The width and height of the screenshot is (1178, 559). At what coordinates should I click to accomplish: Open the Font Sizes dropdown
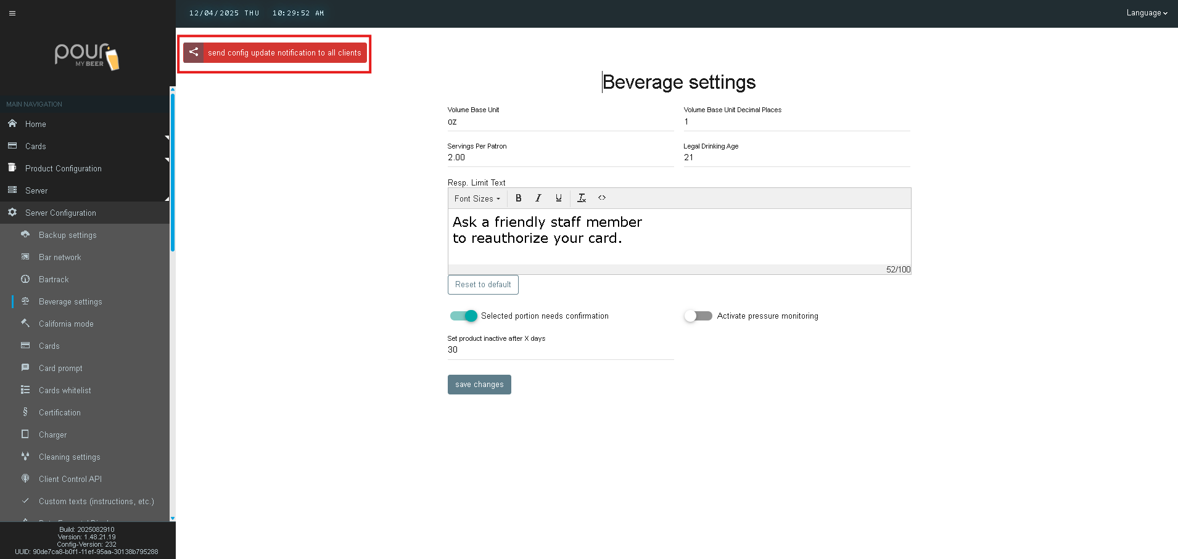pos(477,198)
